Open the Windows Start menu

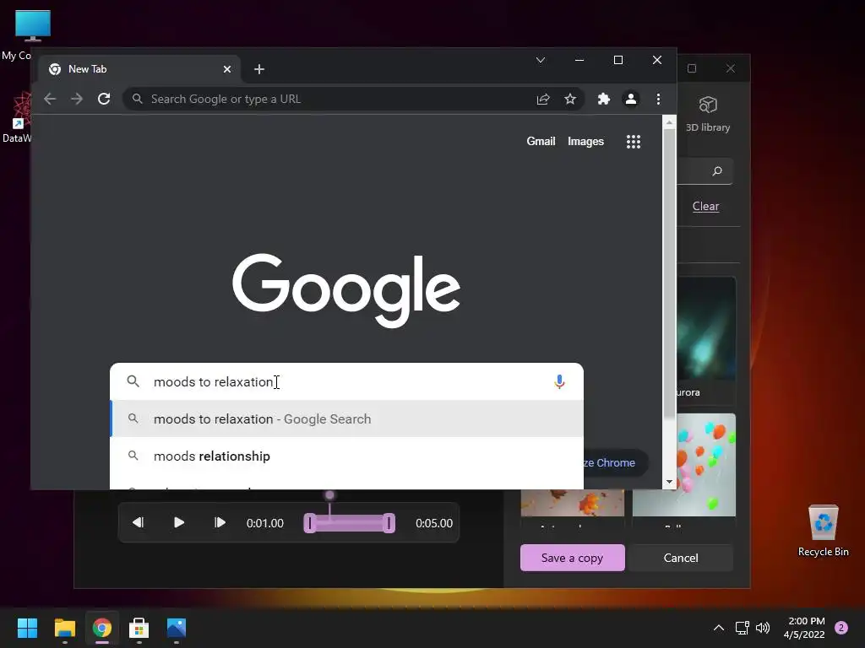coord(27,628)
